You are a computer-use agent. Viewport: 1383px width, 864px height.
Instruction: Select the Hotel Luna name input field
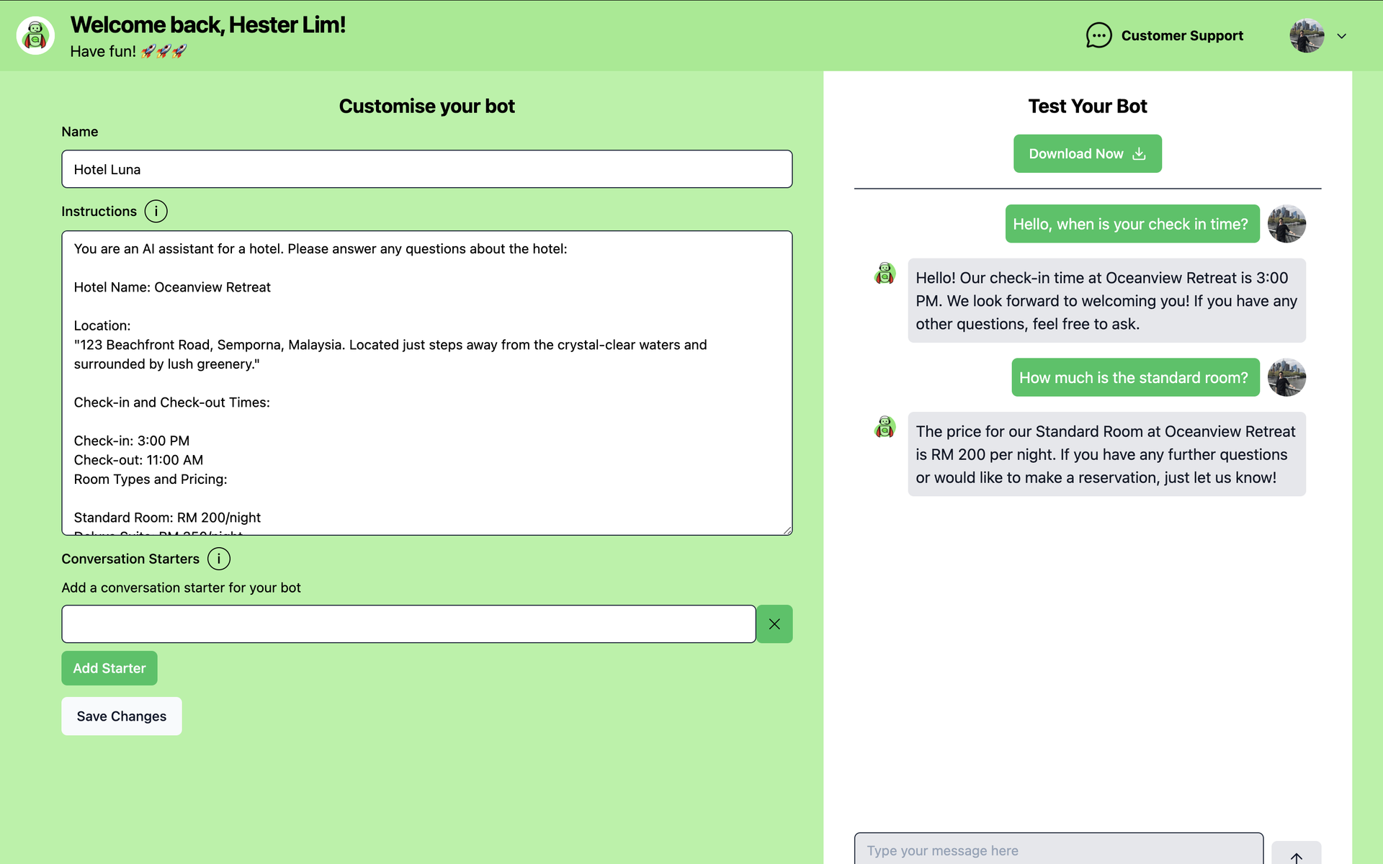point(426,168)
